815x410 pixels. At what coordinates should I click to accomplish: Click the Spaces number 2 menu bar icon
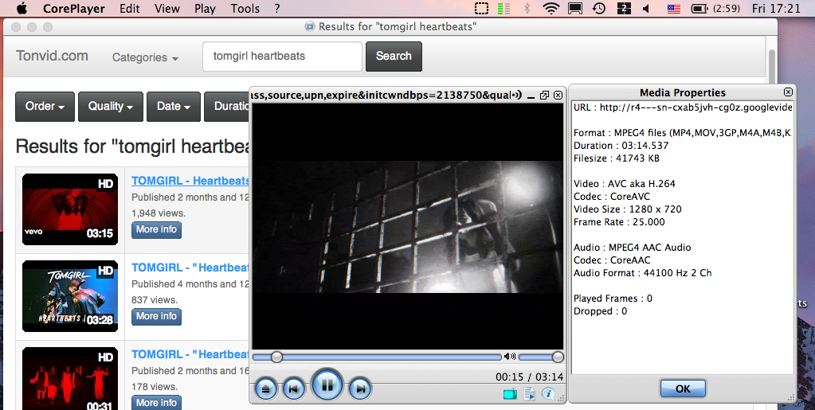pyautogui.click(x=624, y=8)
